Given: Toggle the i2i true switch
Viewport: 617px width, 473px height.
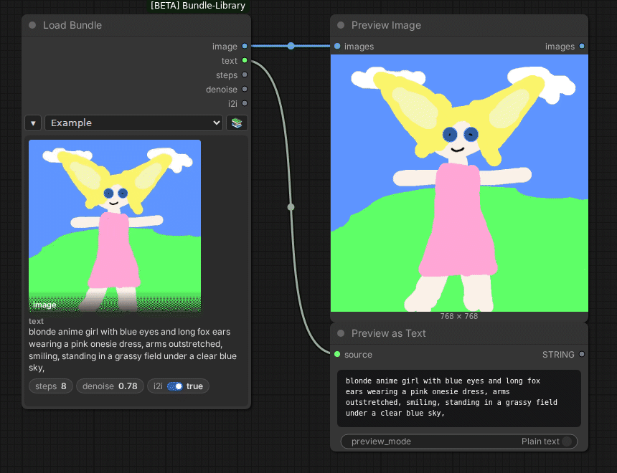Looking at the screenshot, I should coord(175,386).
